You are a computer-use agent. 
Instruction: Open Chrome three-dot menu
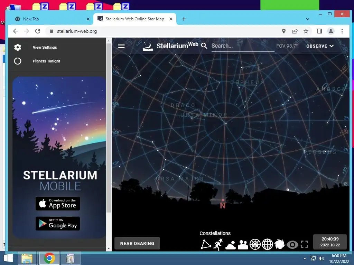342,31
